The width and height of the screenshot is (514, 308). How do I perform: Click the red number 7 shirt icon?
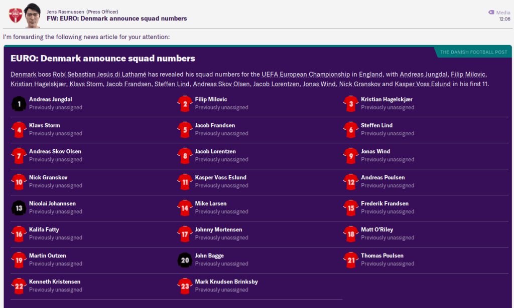coord(19,156)
